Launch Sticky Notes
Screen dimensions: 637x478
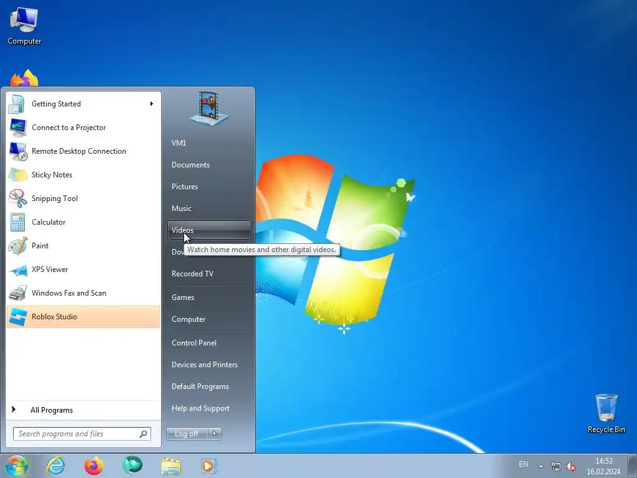[x=83, y=175]
